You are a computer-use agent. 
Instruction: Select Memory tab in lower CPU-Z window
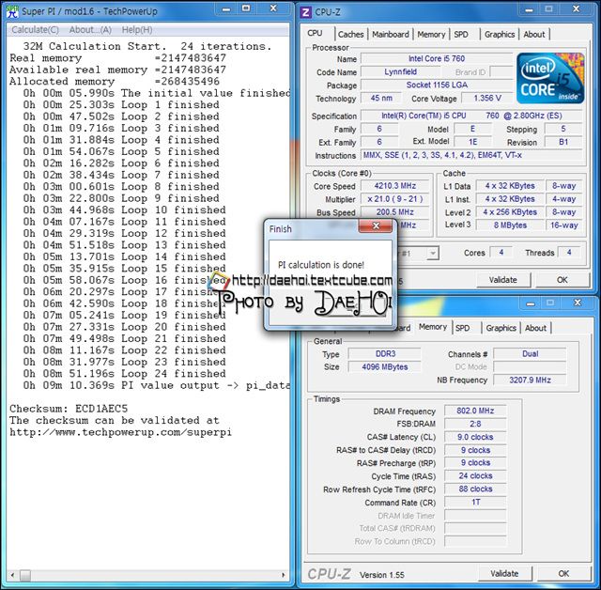click(x=433, y=327)
